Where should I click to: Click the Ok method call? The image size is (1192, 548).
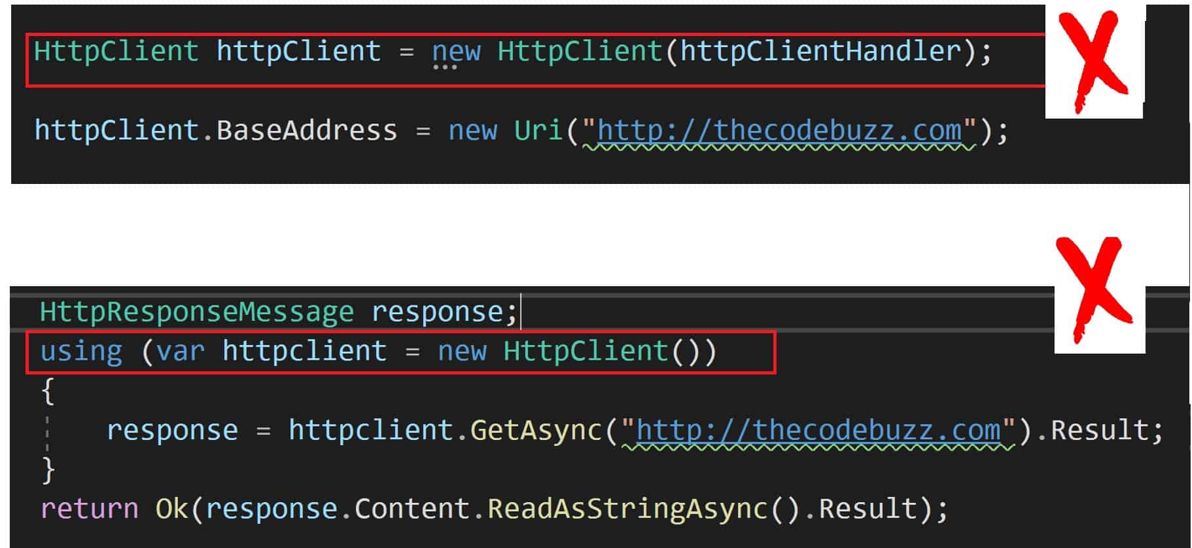[171, 509]
